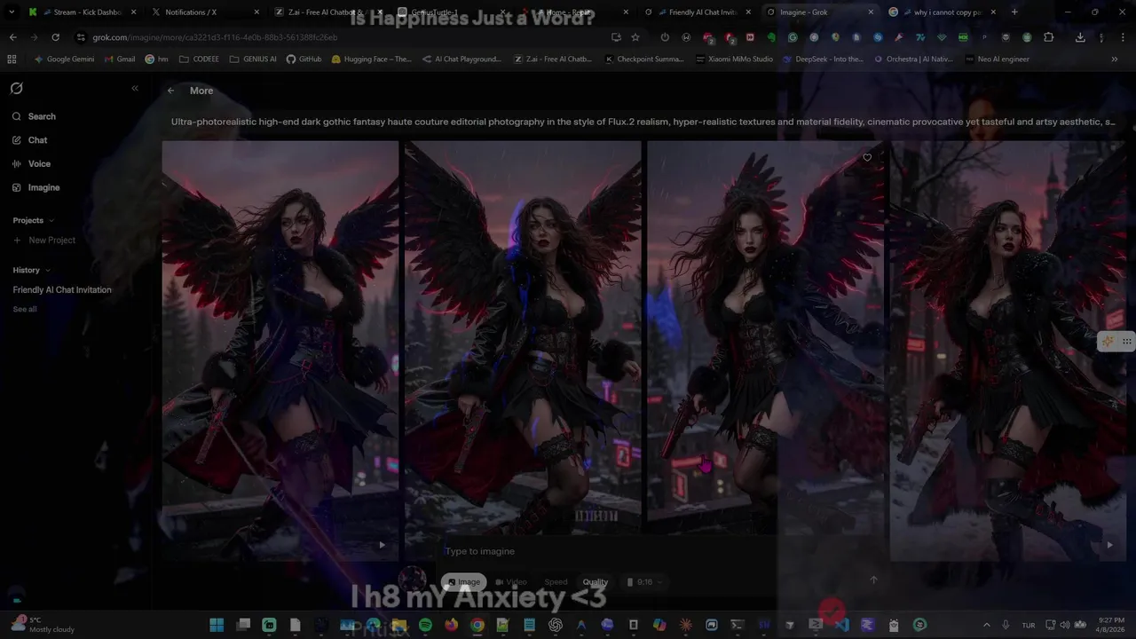Open the Chrome three-dot menu

pyautogui.click(x=1123, y=37)
